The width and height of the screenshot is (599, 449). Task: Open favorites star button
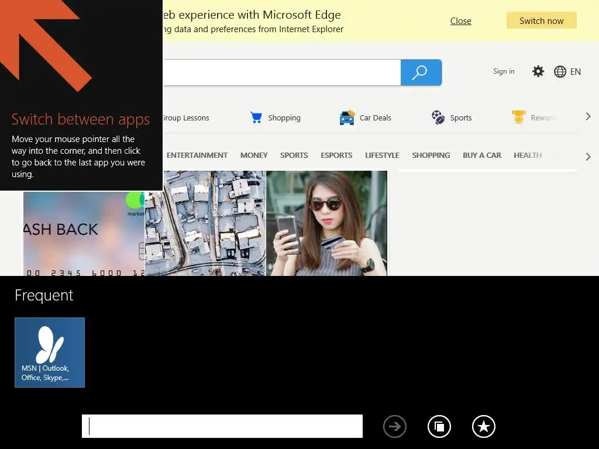[484, 426]
